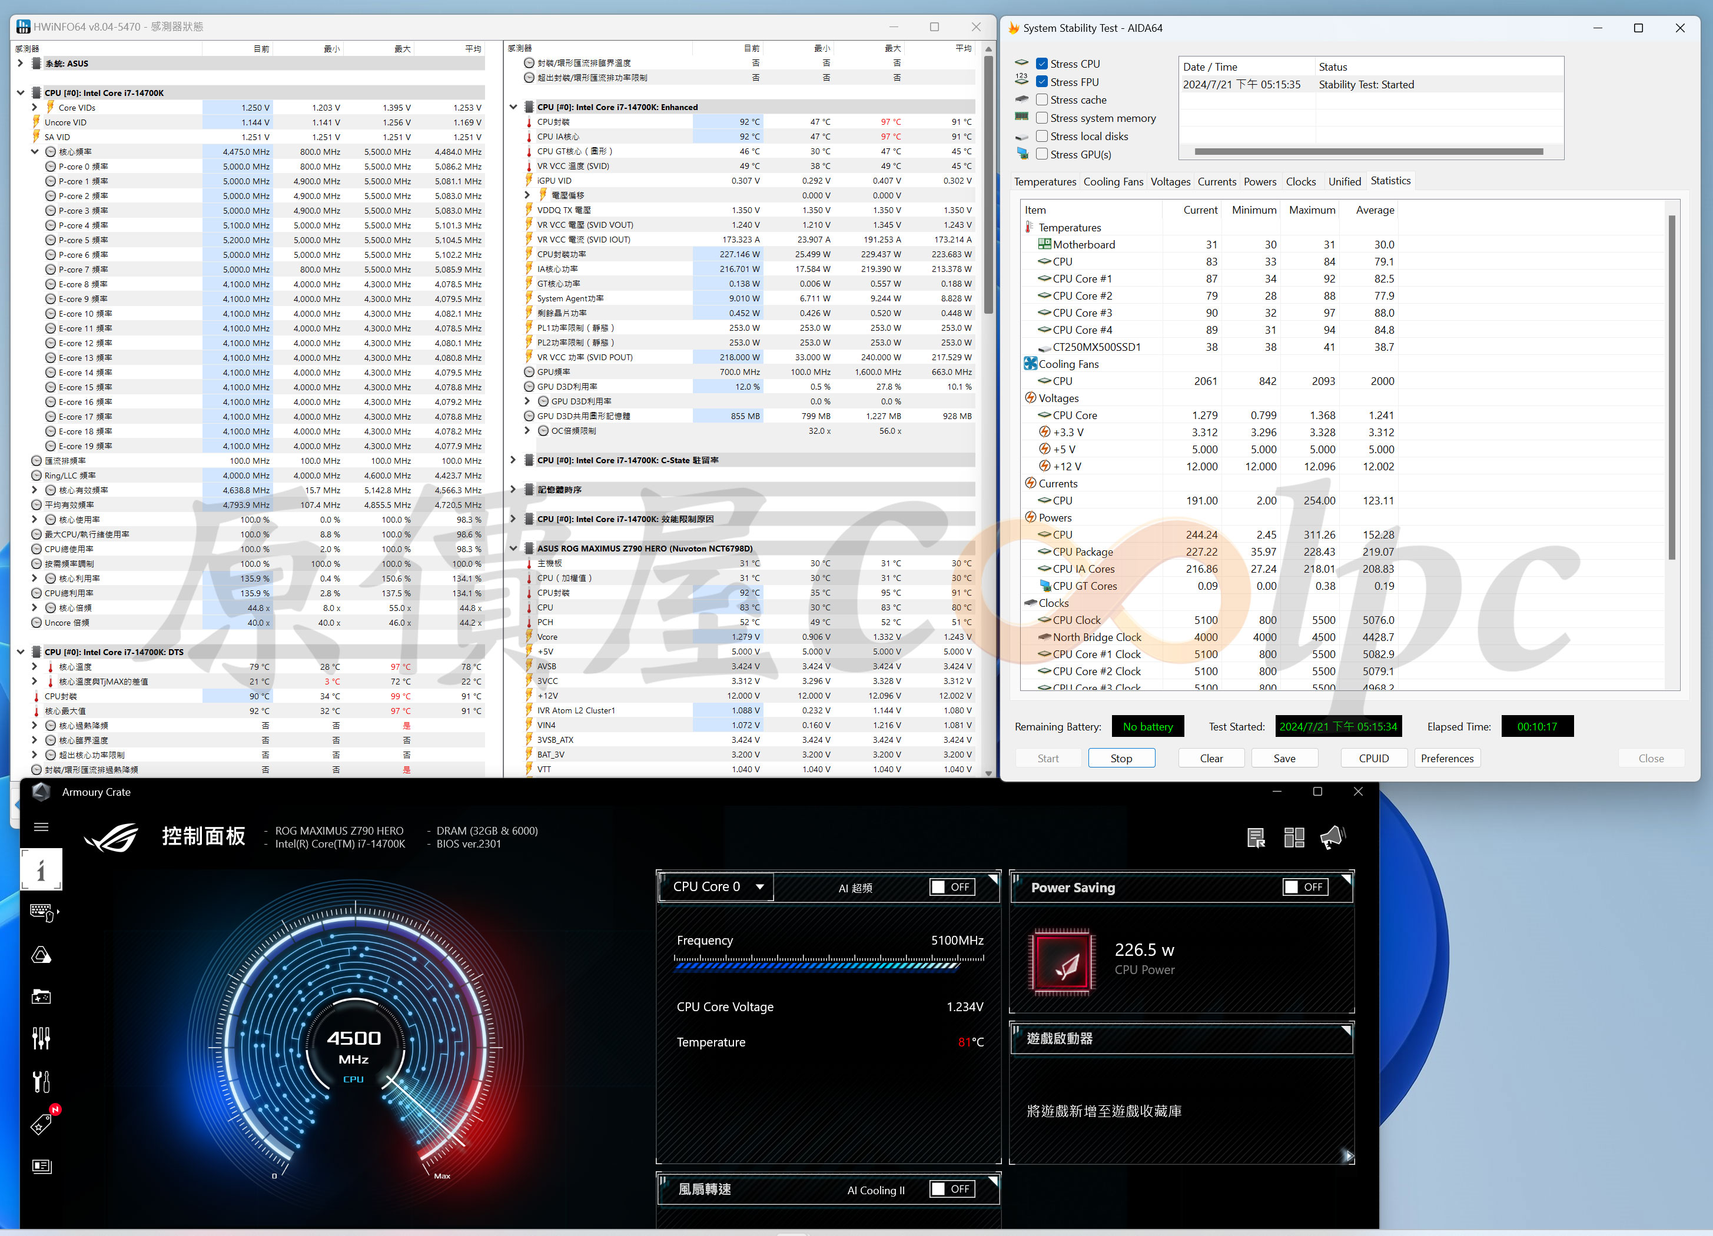This screenshot has width=1713, height=1236.
Task: Enable the Stress cache checkbox
Action: tap(1041, 99)
